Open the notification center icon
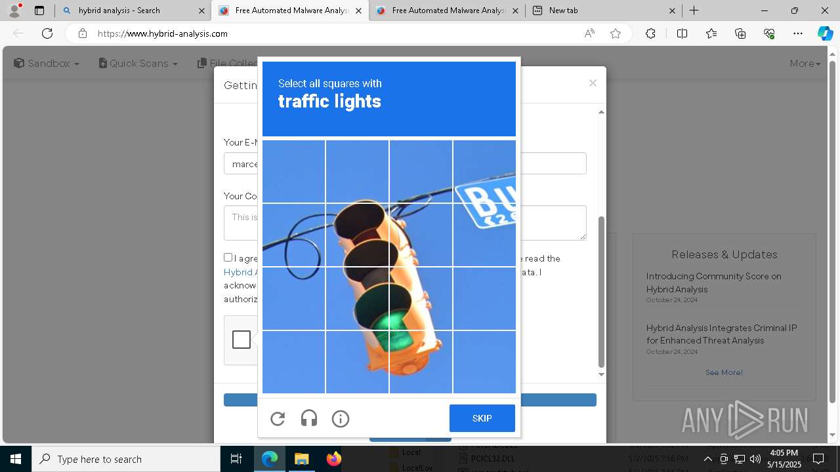 (818, 459)
